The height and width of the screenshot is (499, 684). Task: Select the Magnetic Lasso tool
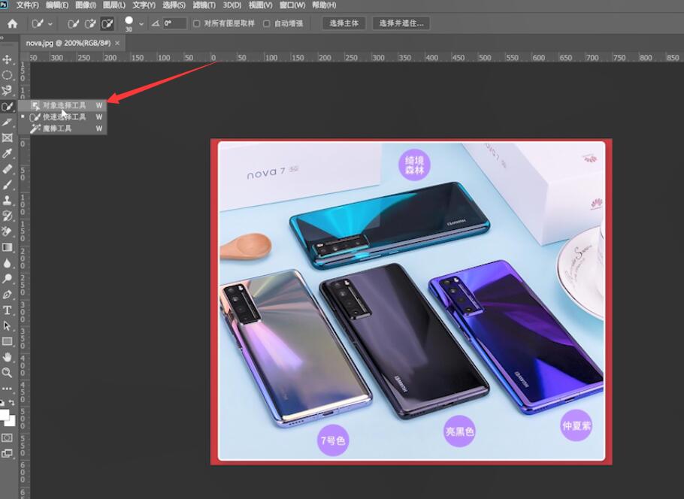pos(7,90)
